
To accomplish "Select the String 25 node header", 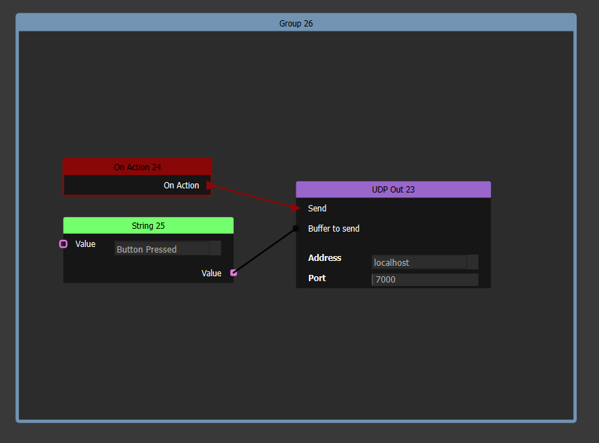I will (148, 225).
